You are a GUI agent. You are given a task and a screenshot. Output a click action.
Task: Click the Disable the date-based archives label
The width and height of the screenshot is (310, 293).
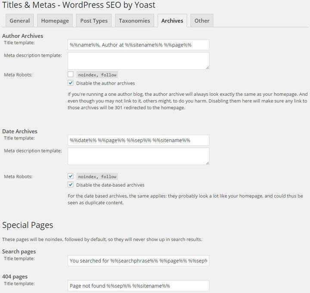point(110,185)
